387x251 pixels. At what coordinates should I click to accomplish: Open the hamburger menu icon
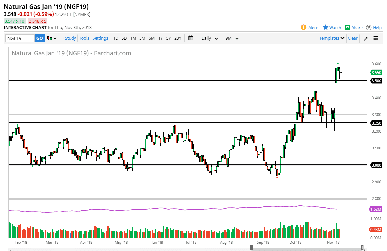(376, 38)
